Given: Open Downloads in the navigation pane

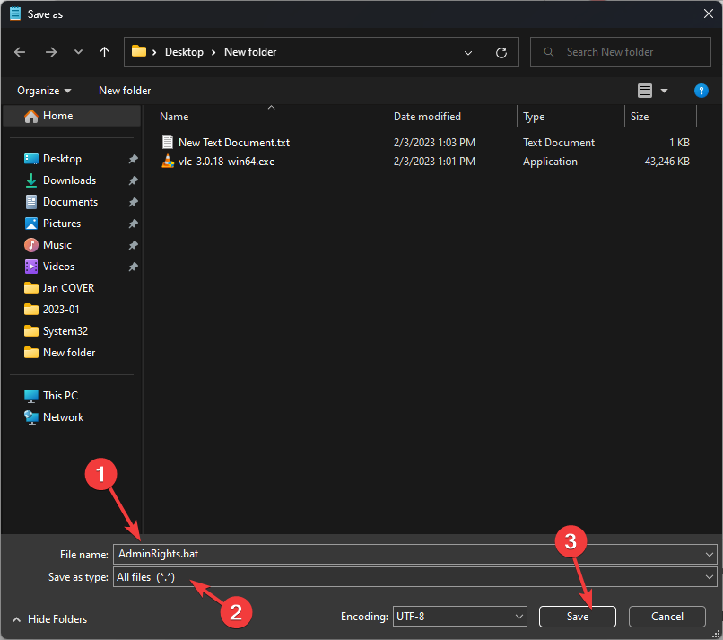Looking at the screenshot, I should tap(69, 180).
